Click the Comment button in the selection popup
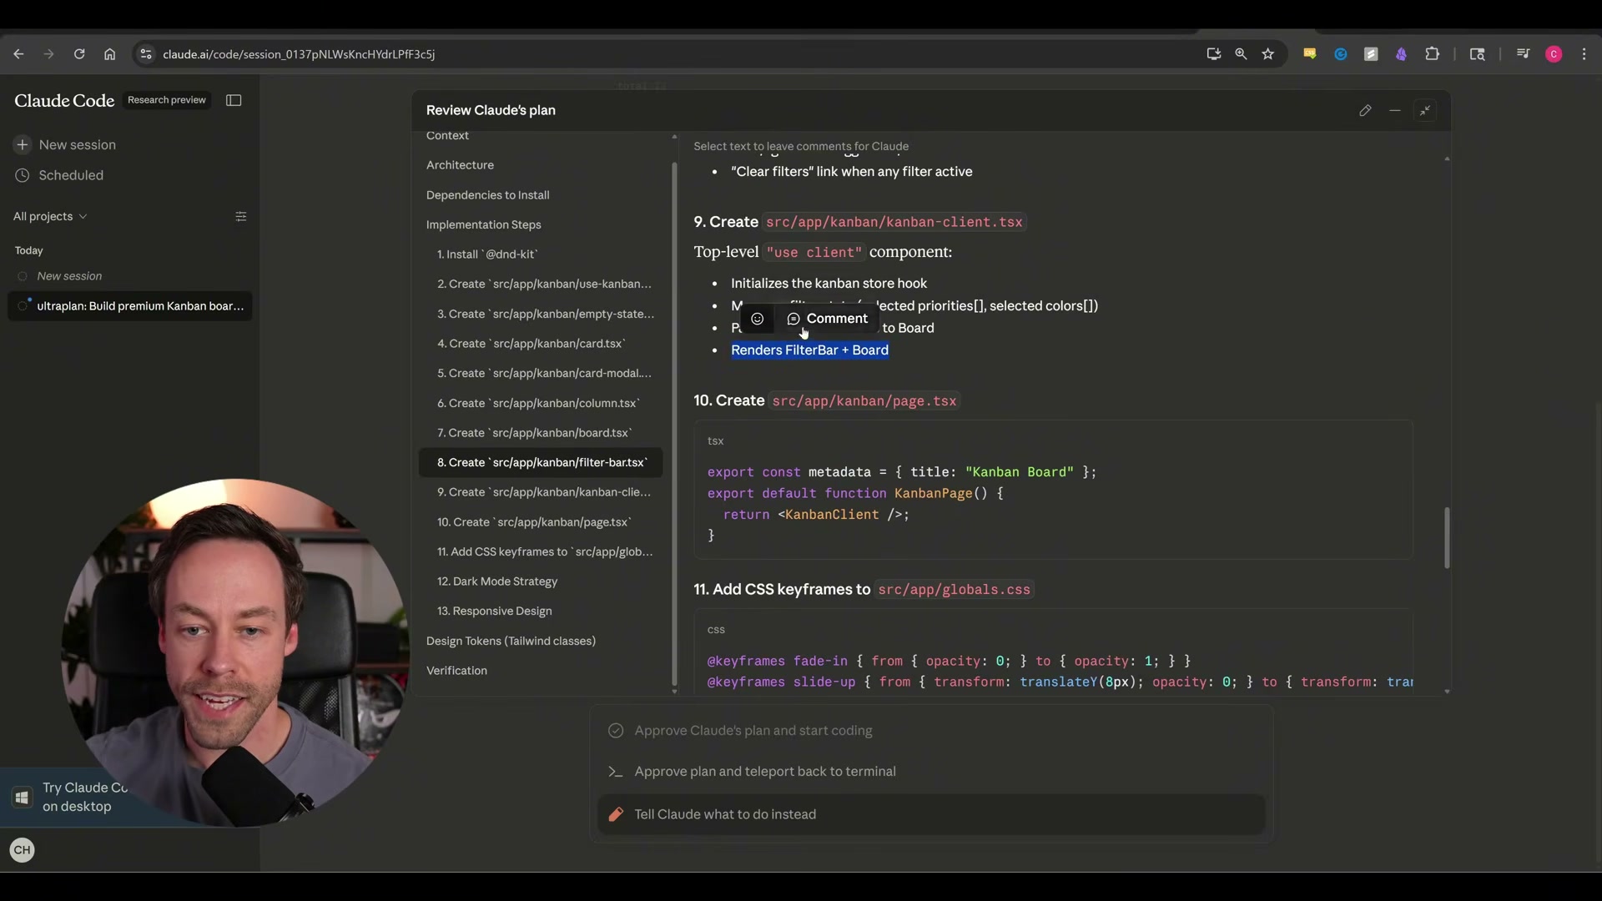Screen dimensions: 1602x901 [827, 319]
